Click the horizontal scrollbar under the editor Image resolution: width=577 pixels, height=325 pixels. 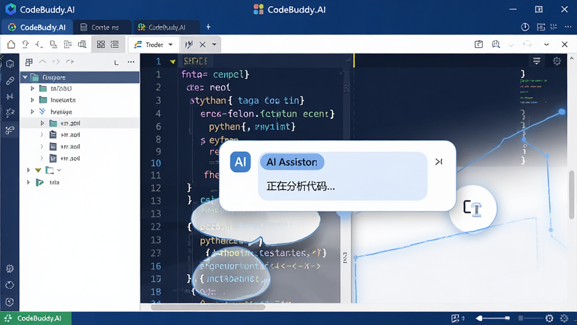208,306
